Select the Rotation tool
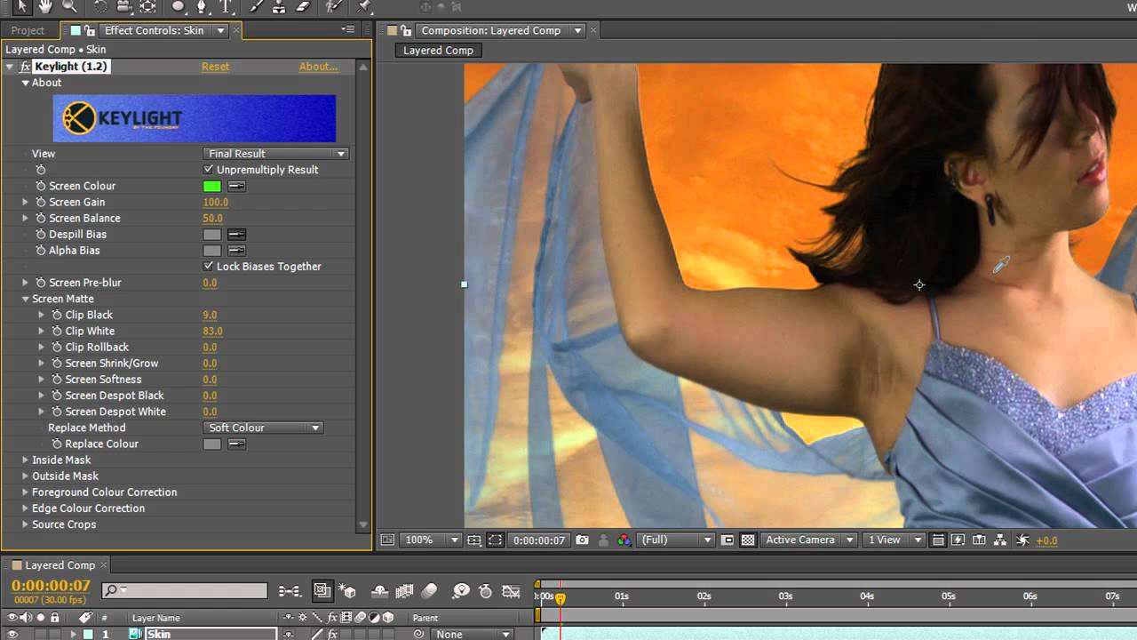This screenshot has height=640, width=1137. [x=99, y=7]
